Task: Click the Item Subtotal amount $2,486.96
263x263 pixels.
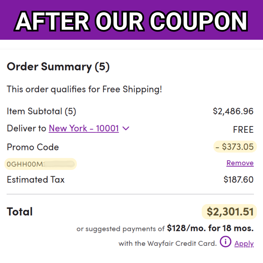Action: point(233,111)
